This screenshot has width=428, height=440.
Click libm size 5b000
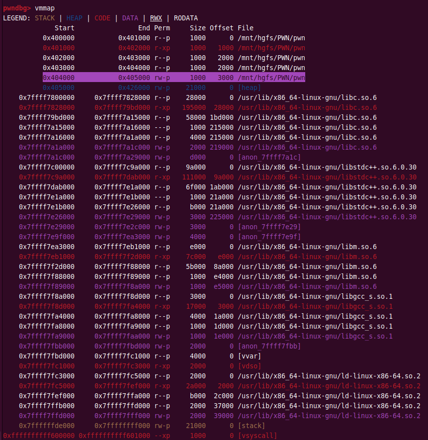(196, 266)
